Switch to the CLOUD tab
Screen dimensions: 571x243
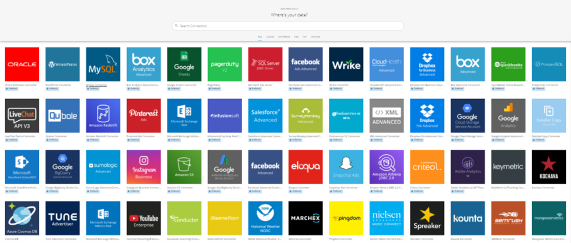click(270, 37)
